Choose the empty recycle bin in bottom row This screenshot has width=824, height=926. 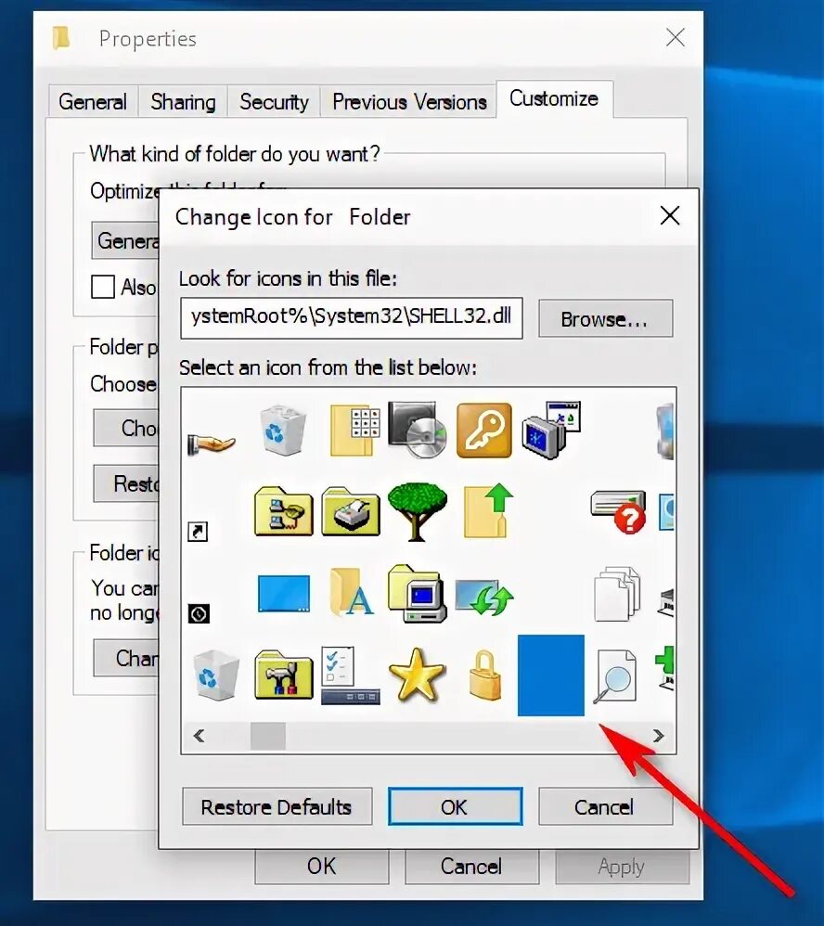point(215,675)
